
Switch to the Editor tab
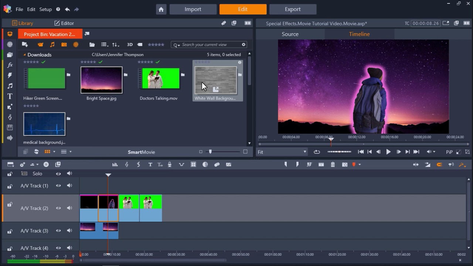point(64,23)
